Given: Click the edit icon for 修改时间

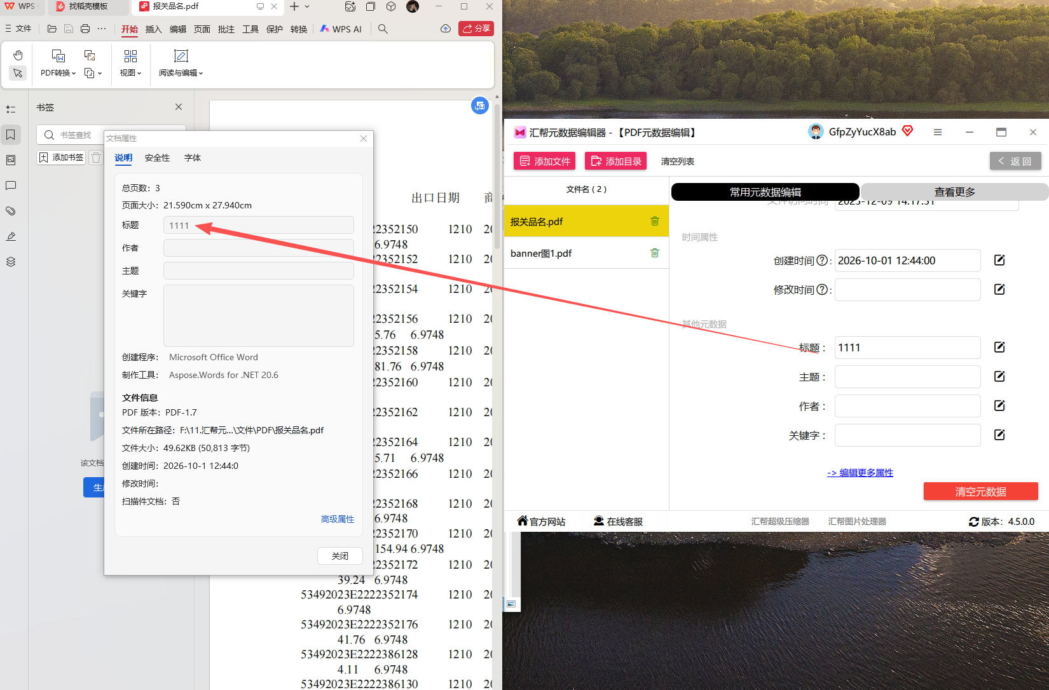Looking at the screenshot, I should point(999,289).
